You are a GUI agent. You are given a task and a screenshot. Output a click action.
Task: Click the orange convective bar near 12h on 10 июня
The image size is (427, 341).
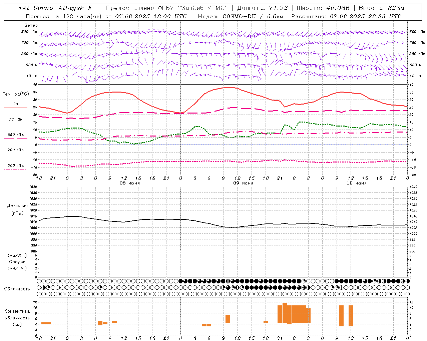pos(351,316)
